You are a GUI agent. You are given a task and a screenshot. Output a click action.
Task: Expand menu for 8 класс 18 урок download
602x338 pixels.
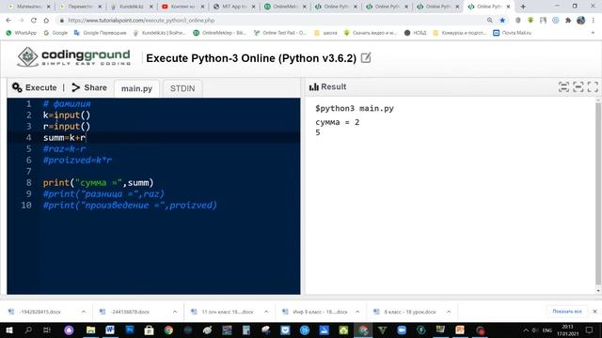tap(449, 312)
